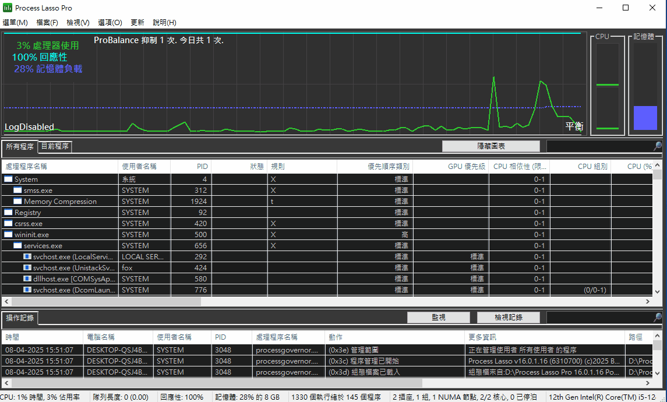The height and width of the screenshot is (402, 667).
Task: Sort action log by 動作 column
Action: tap(394, 337)
